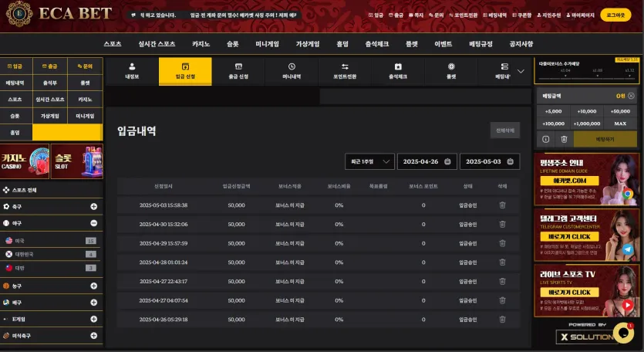Open 베팅규정 in the main navigation
The image size is (644, 352).
pos(481,44)
